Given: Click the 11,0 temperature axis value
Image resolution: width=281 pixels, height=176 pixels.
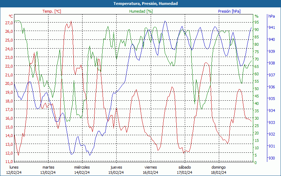Looking at the screenshot, I should (9, 162).
